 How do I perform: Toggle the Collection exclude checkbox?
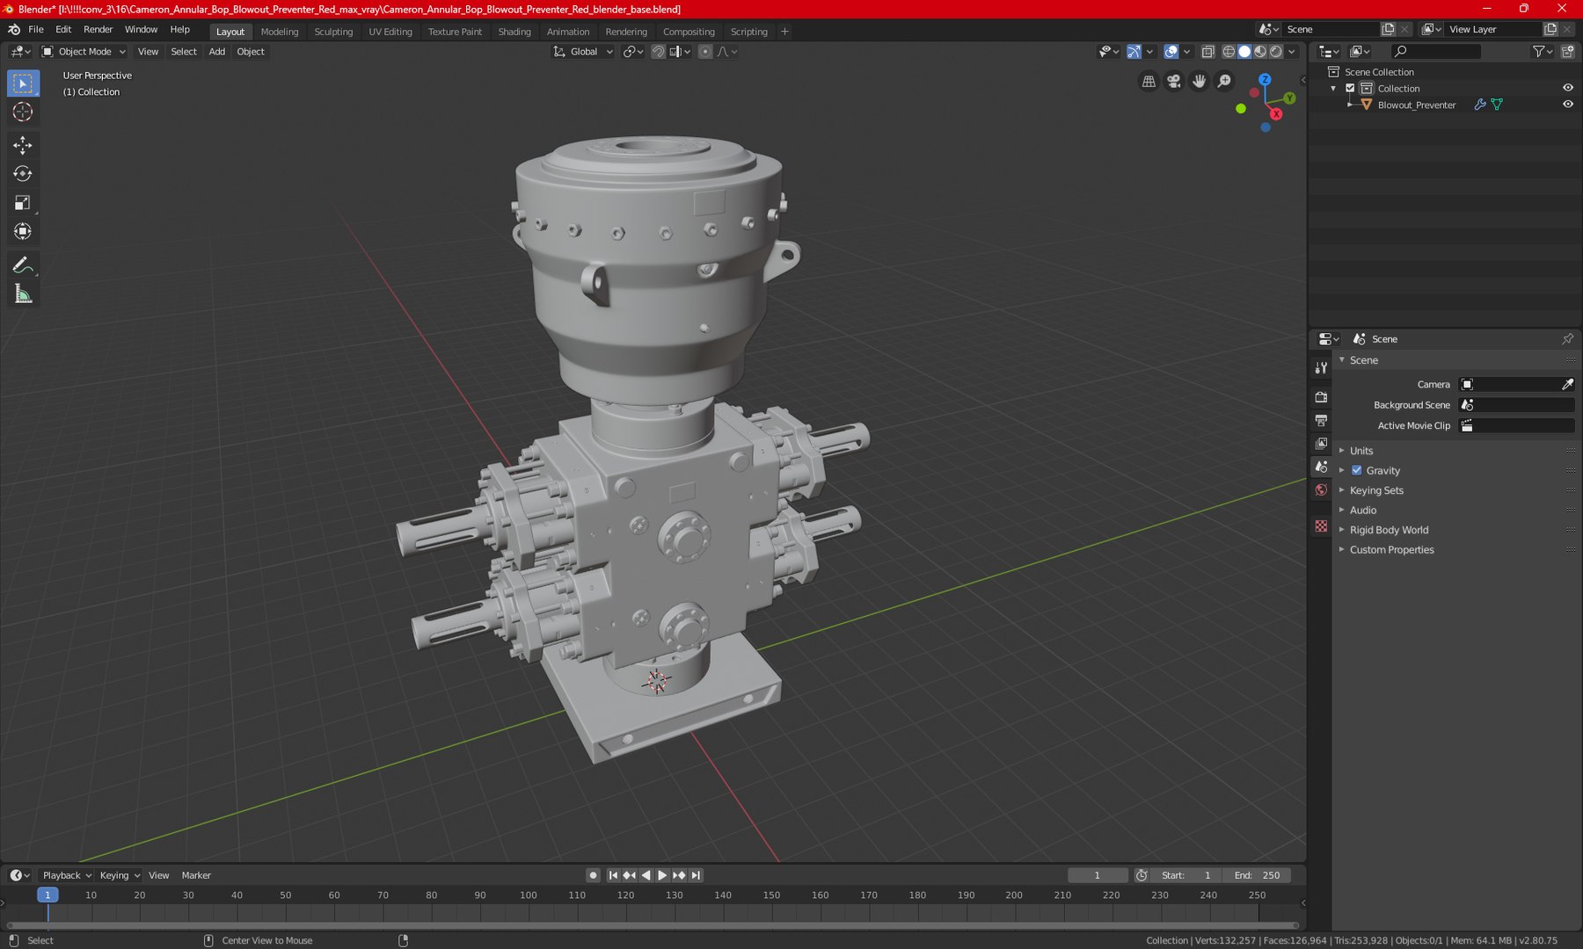[1350, 89]
